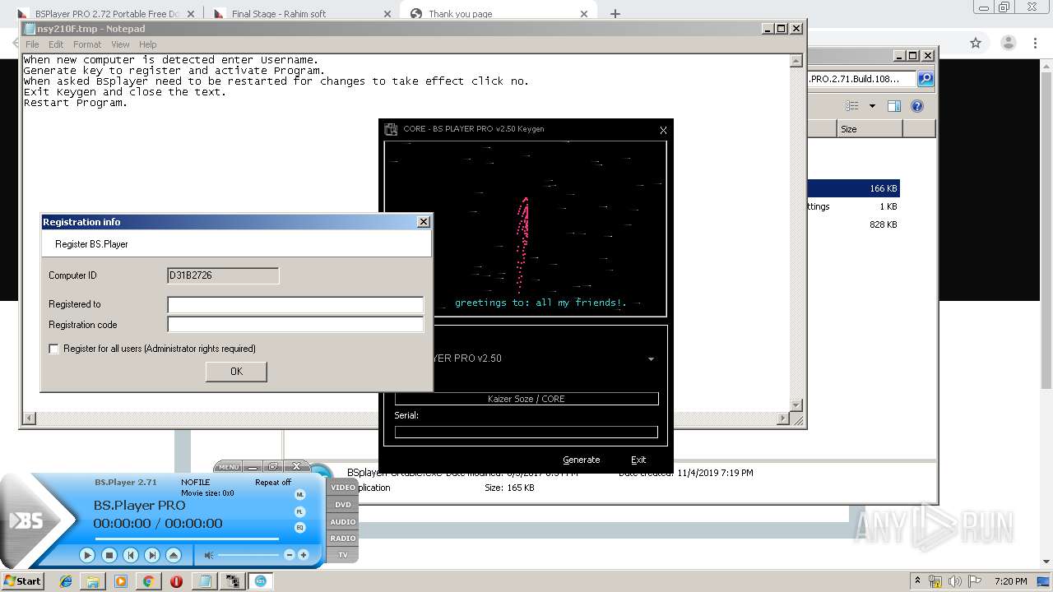Viewport: 1053px width, 592px height.
Task: Select the 828 KB file row
Action: [854, 224]
